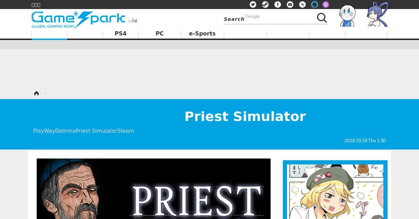This screenshot has width=419, height=219.
Task: Open the e-Sports navigation tab
Action: click(x=202, y=34)
